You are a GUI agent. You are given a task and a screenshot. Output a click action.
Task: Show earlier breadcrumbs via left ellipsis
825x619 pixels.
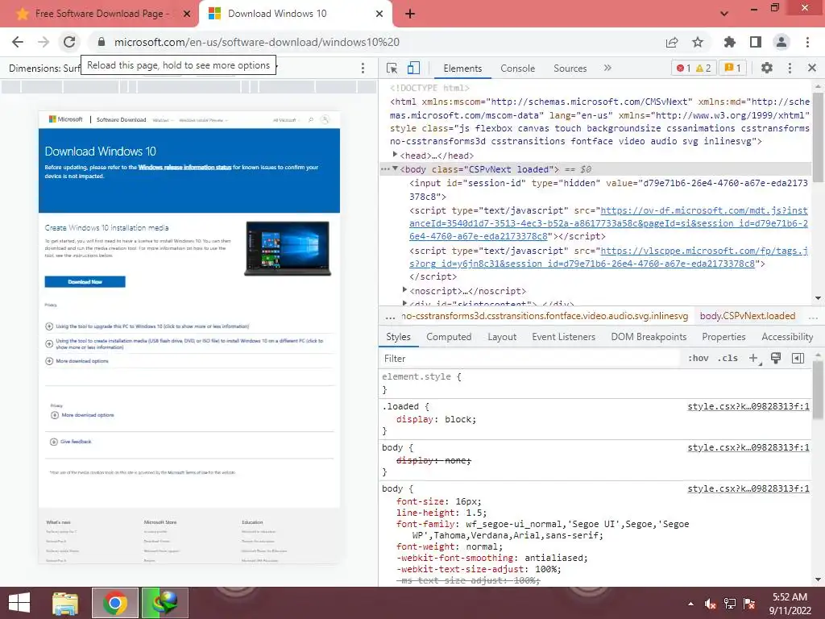(390, 316)
